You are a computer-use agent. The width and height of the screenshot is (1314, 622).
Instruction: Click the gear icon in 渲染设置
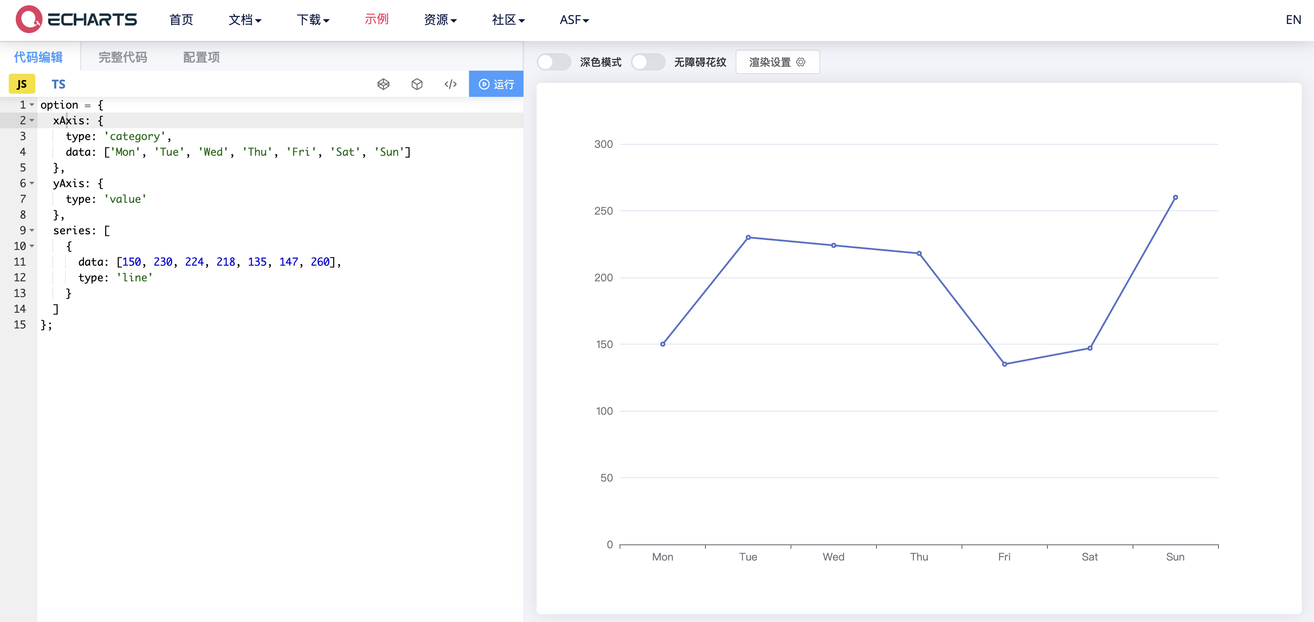point(801,62)
